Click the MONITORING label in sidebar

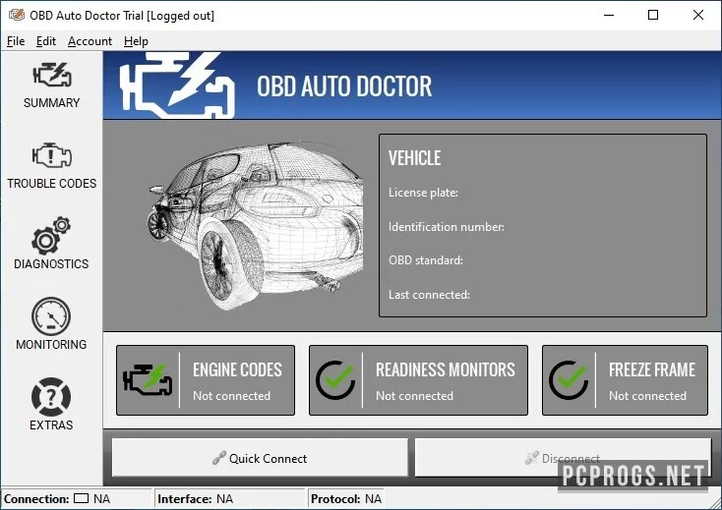click(x=51, y=344)
